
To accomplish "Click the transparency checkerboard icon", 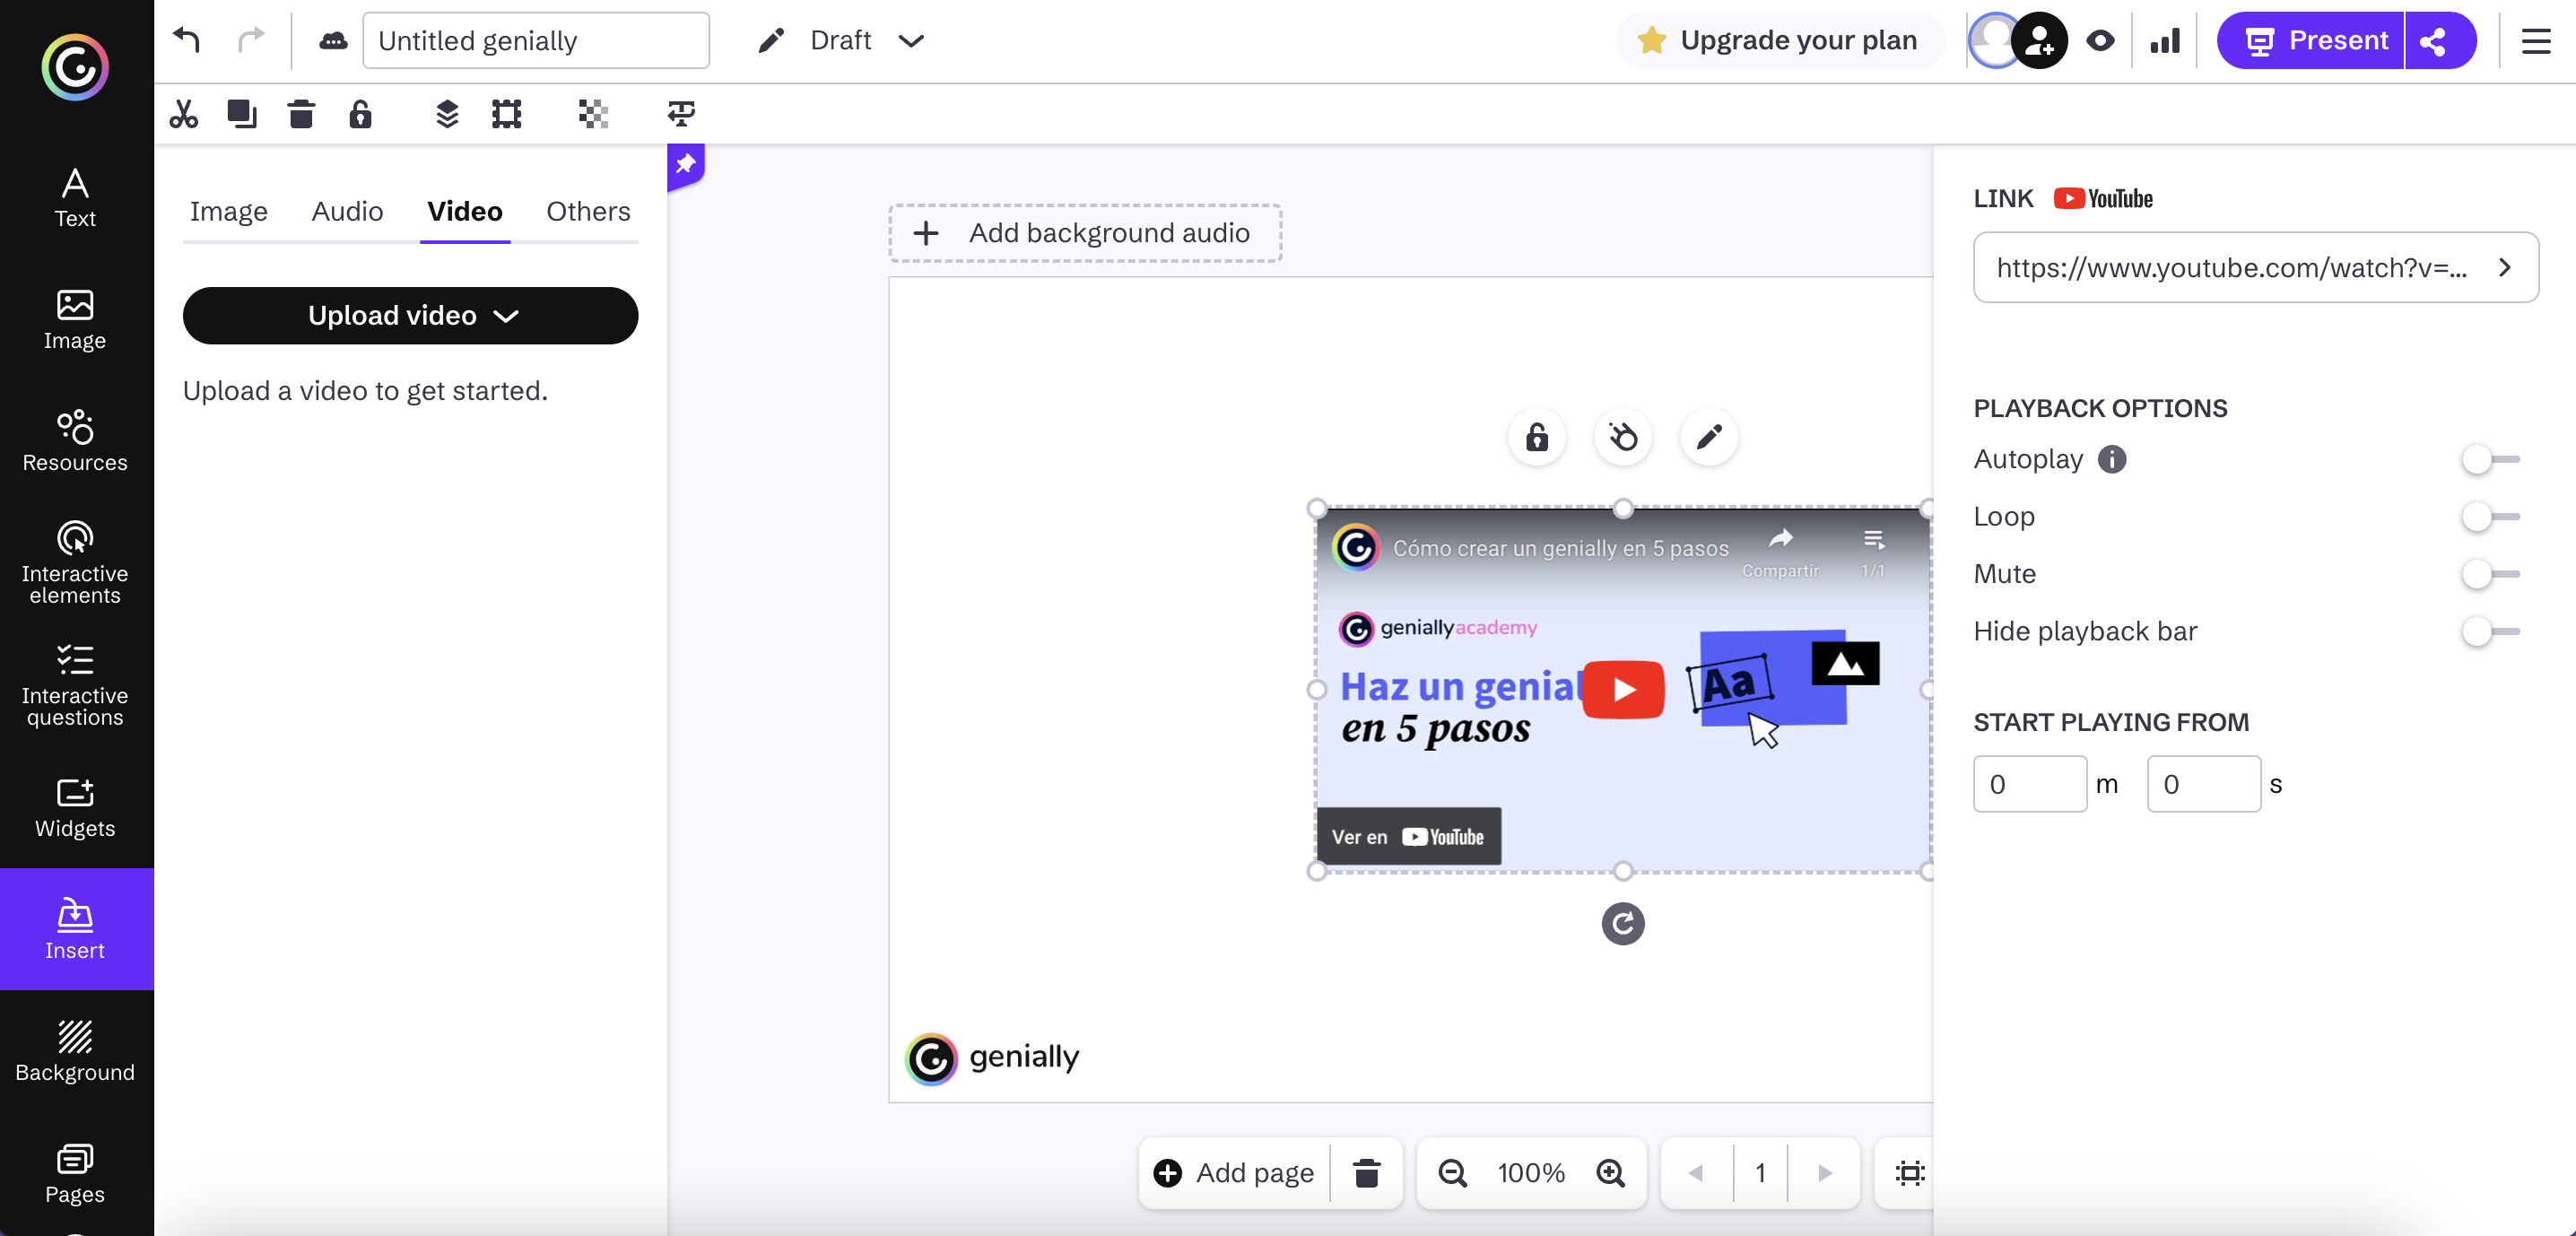I will (593, 114).
